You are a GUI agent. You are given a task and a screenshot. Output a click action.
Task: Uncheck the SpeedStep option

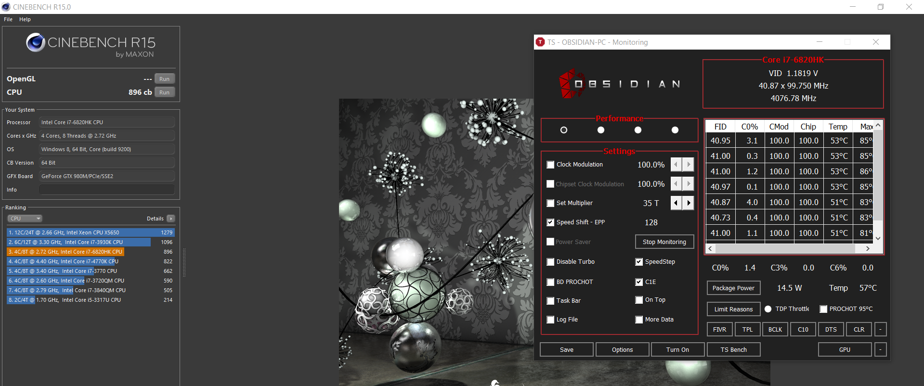[639, 262]
